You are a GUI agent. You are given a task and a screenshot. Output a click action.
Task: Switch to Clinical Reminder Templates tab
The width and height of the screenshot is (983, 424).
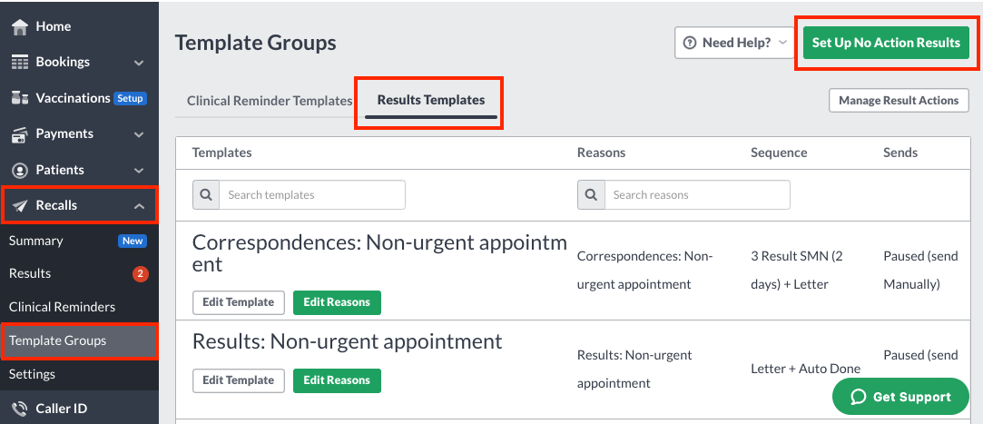(270, 101)
